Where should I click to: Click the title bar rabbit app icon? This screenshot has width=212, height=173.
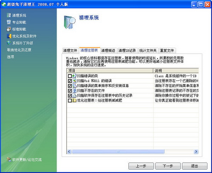click(4, 4)
